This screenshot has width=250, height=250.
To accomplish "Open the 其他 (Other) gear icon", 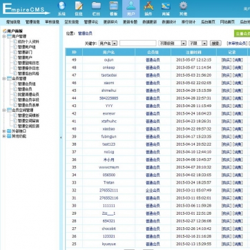I will pyautogui.click(x=183, y=9).
